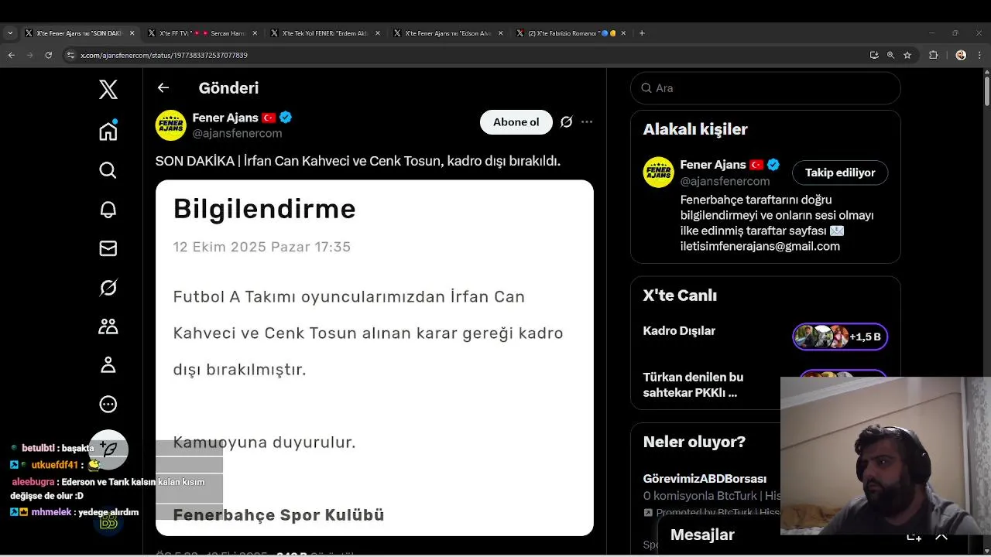Open Chrome three-dot menu
This screenshot has height=557, width=991.
pyautogui.click(x=979, y=55)
